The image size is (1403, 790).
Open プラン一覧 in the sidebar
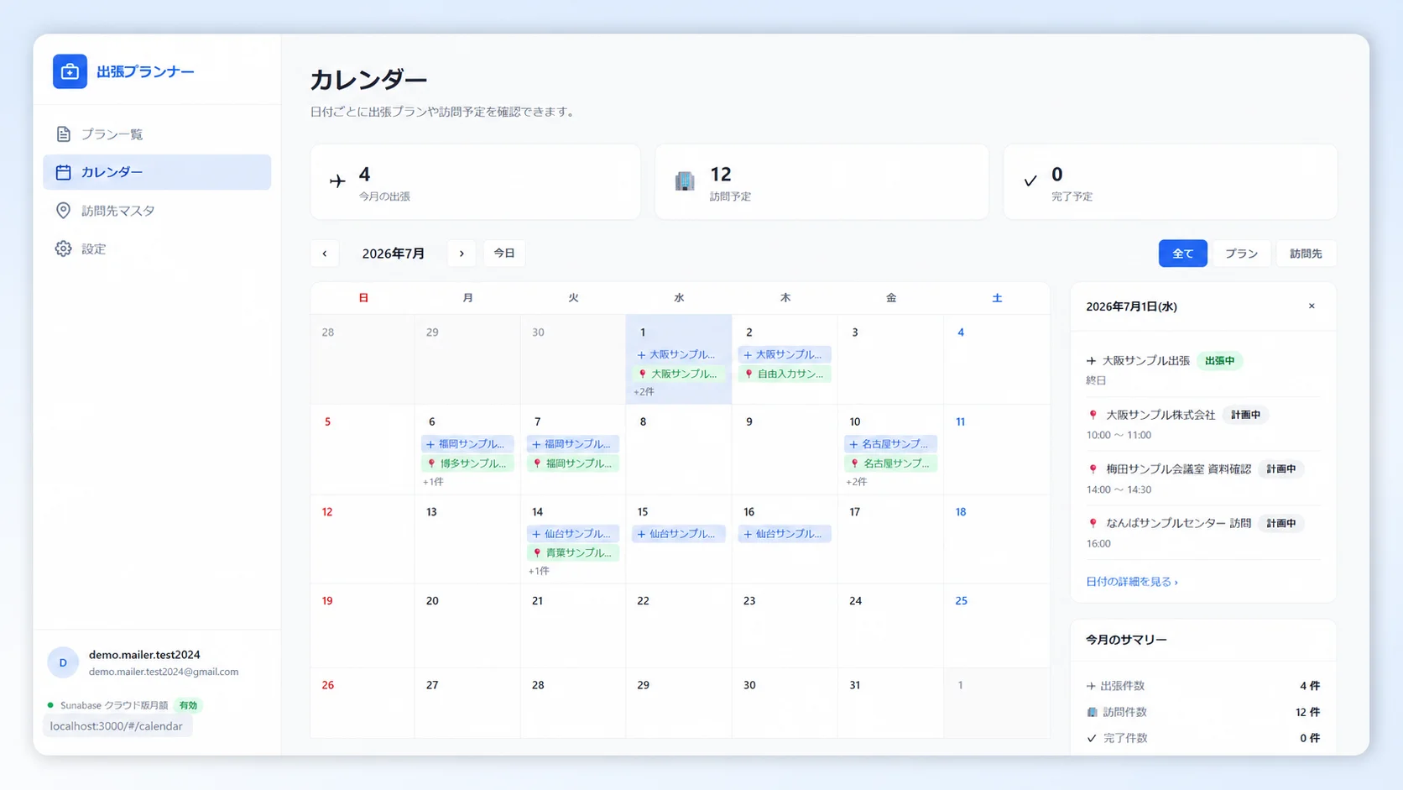(157, 134)
